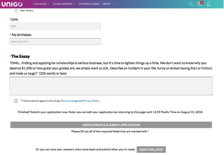Image resolution: width=224 pixels, height=155 pixels.
Task: Open the user profile icon
Action: coord(208,4)
